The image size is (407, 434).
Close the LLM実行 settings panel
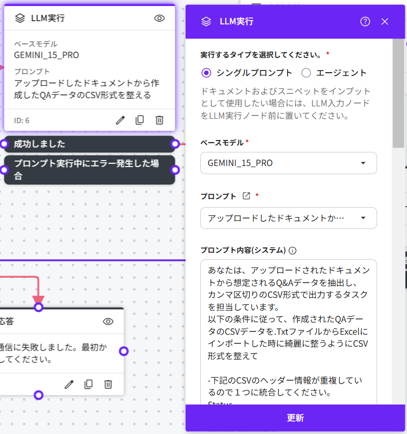385,22
